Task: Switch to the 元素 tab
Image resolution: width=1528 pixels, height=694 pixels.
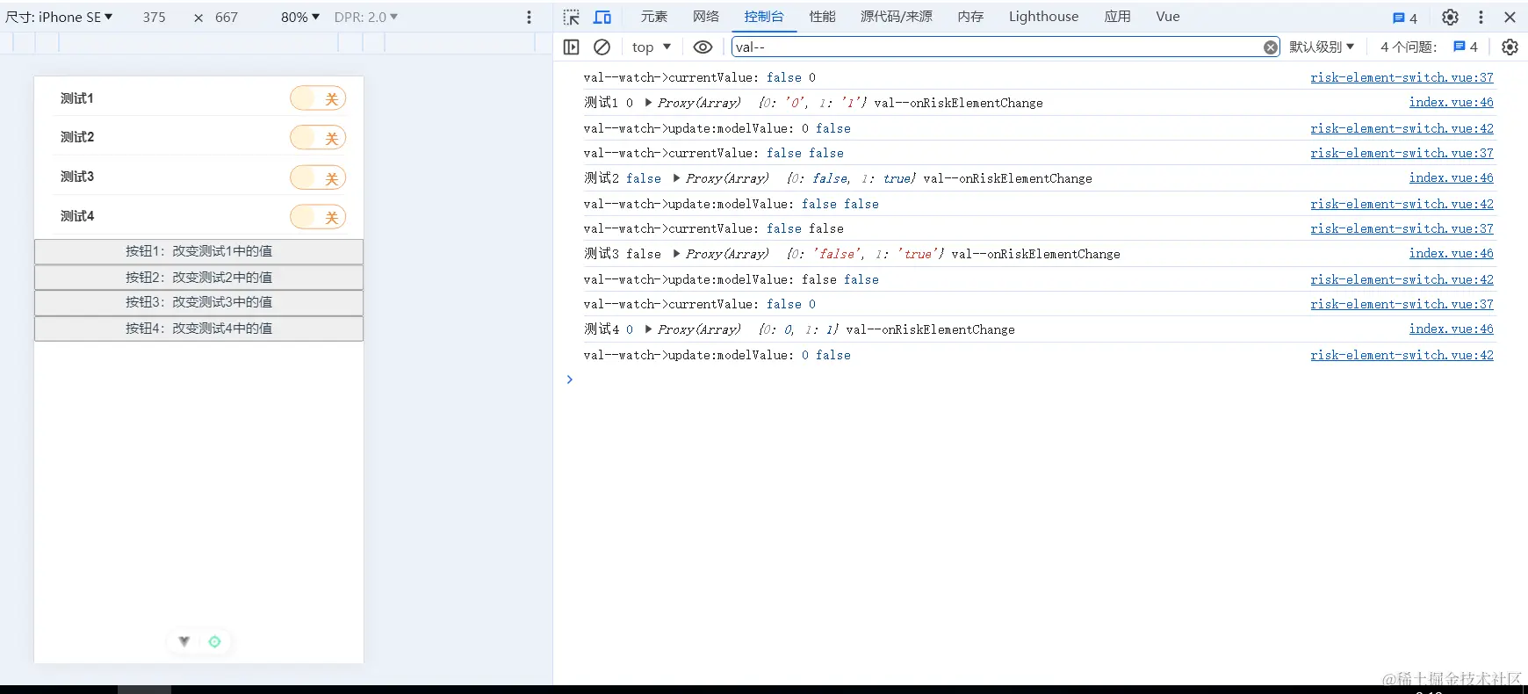Action: pyautogui.click(x=654, y=17)
